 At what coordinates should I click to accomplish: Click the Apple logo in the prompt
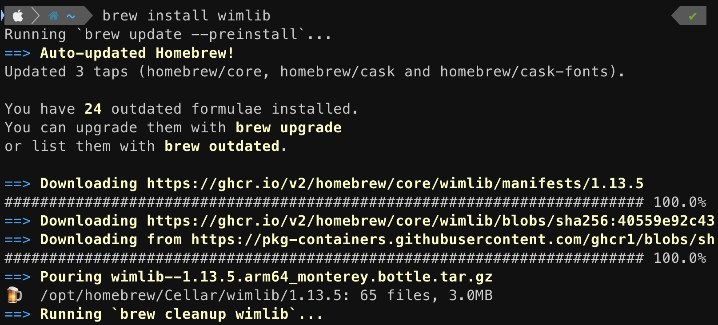[x=17, y=15]
